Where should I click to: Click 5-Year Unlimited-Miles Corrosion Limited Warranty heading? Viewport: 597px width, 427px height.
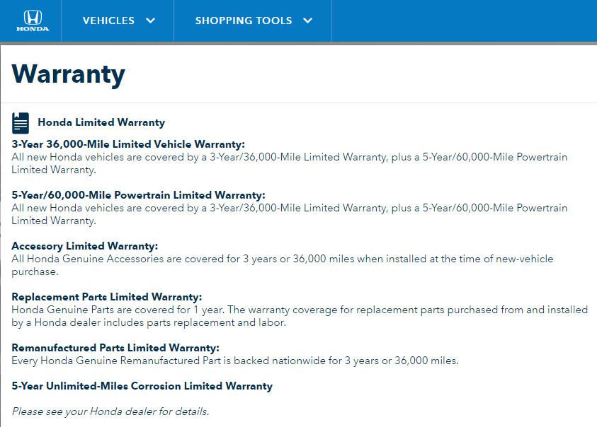click(x=142, y=386)
